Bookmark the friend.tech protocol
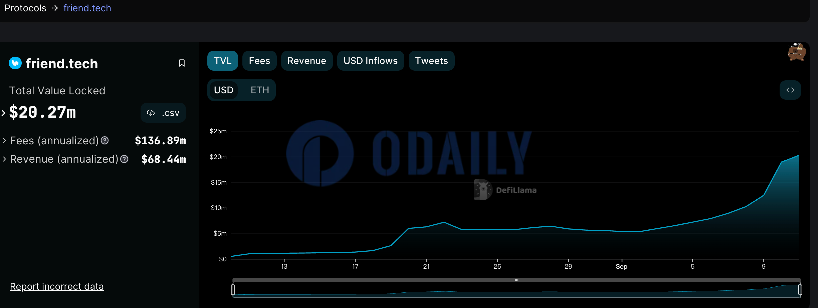This screenshot has width=818, height=308. click(x=182, y=63)
